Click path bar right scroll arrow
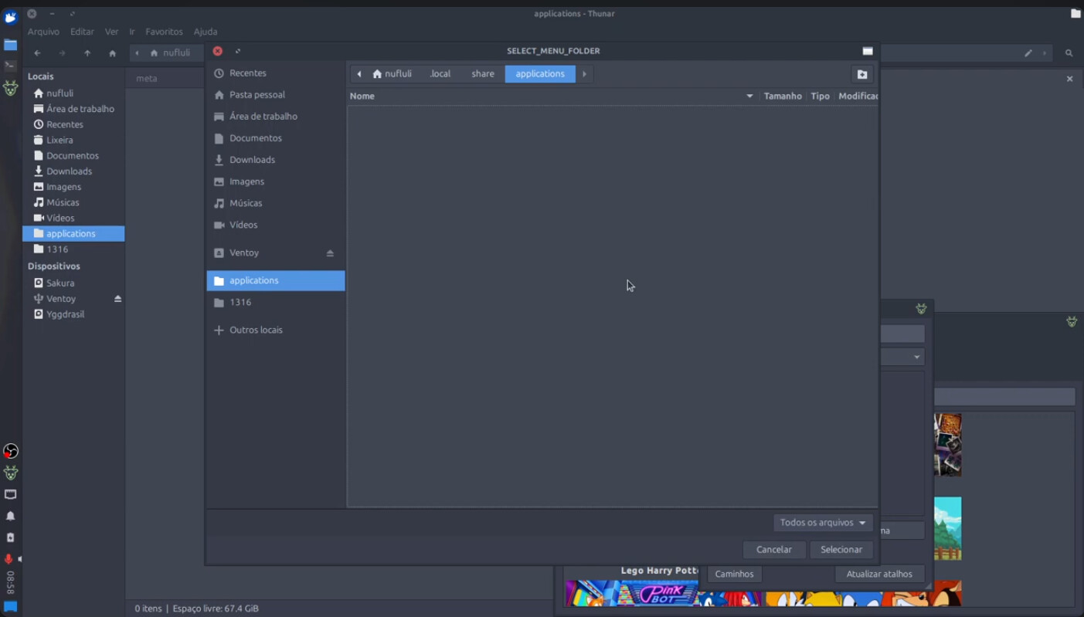 (585, 74)
